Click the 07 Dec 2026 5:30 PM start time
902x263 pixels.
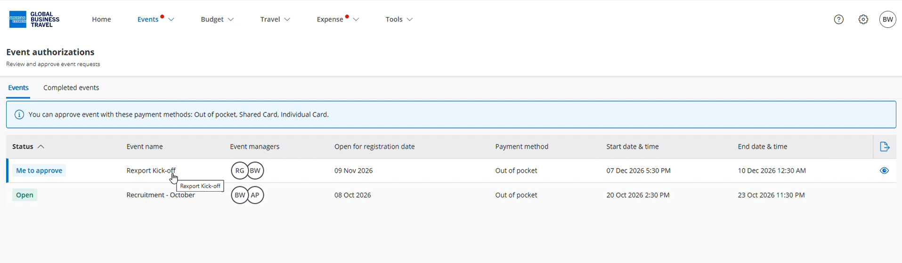(638, 170)
